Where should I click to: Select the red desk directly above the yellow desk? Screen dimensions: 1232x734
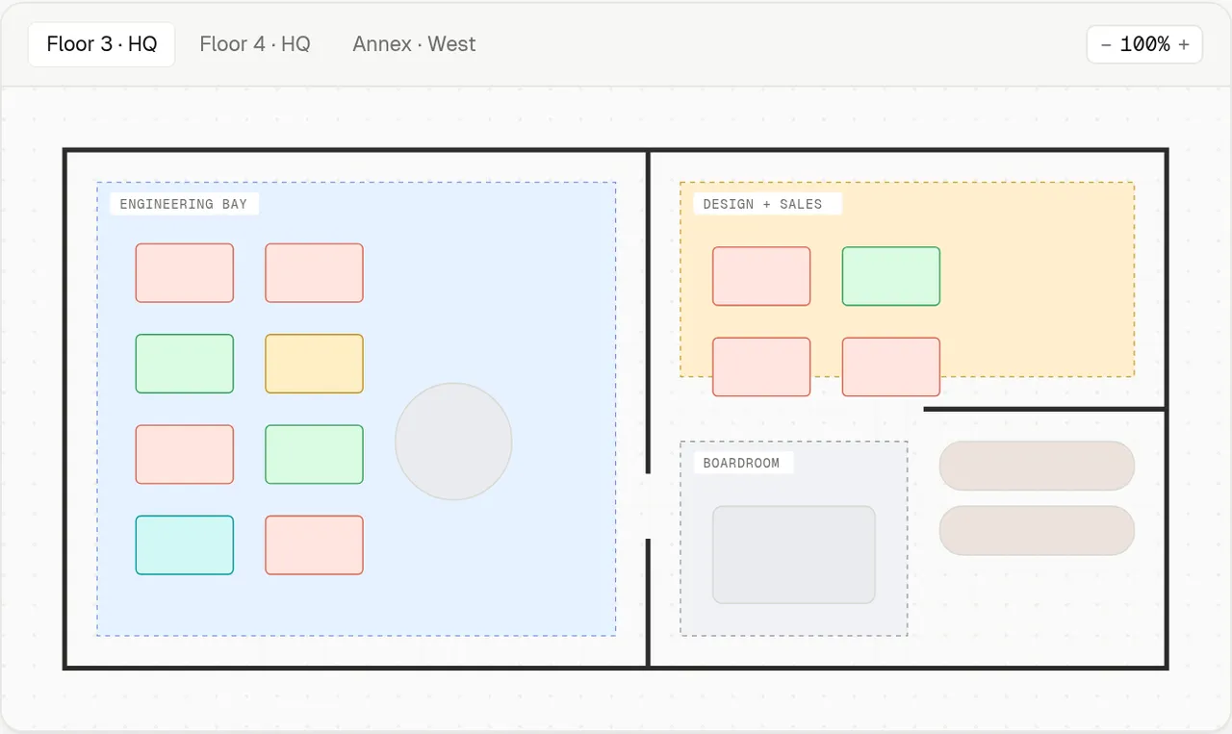coord(314,273)
